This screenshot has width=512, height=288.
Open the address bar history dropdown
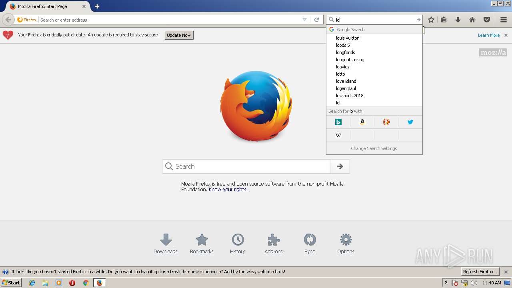pyautogui.click(x=304, y=20)
